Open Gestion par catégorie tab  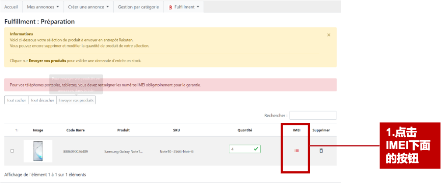coord(138,7)
